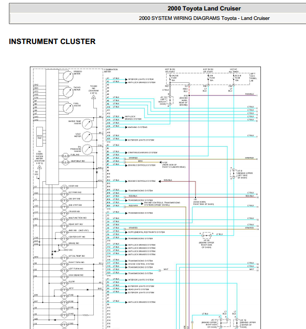The width and height of the screenshot is (306, 329).
Task: Click the volt meter gauge symbol
Action: click(87, 137)
